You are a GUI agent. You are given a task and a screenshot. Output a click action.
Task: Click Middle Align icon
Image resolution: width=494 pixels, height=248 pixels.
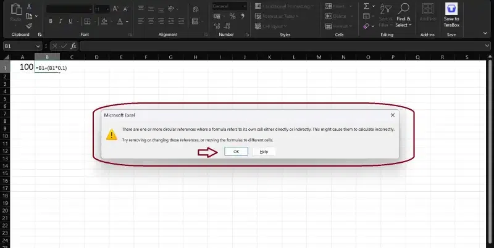tap(151, 9)
